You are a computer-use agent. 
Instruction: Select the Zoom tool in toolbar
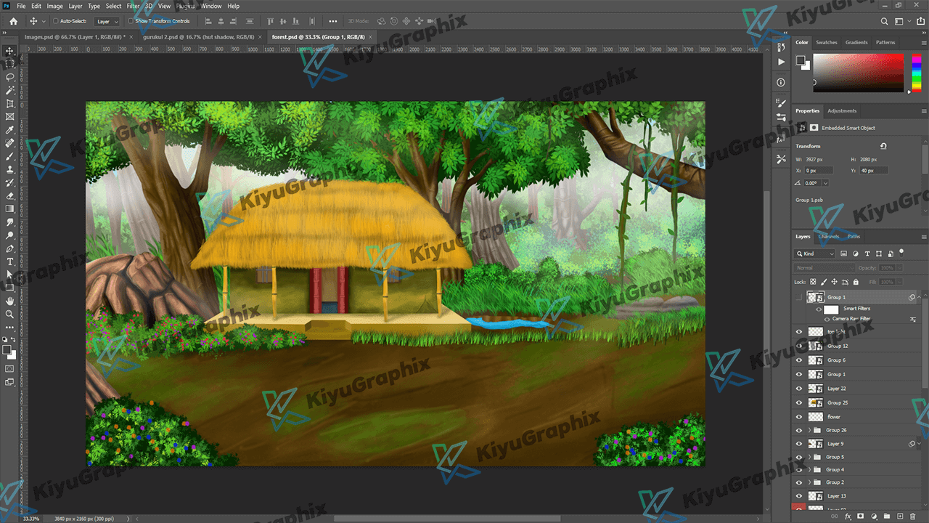[10, 314]
